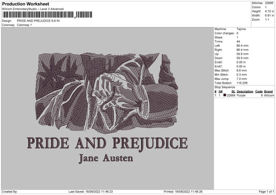The width and height of the screenshot is (276, 195).
Task: Click the Stop Sequence heading
Action: click(225, 87)
